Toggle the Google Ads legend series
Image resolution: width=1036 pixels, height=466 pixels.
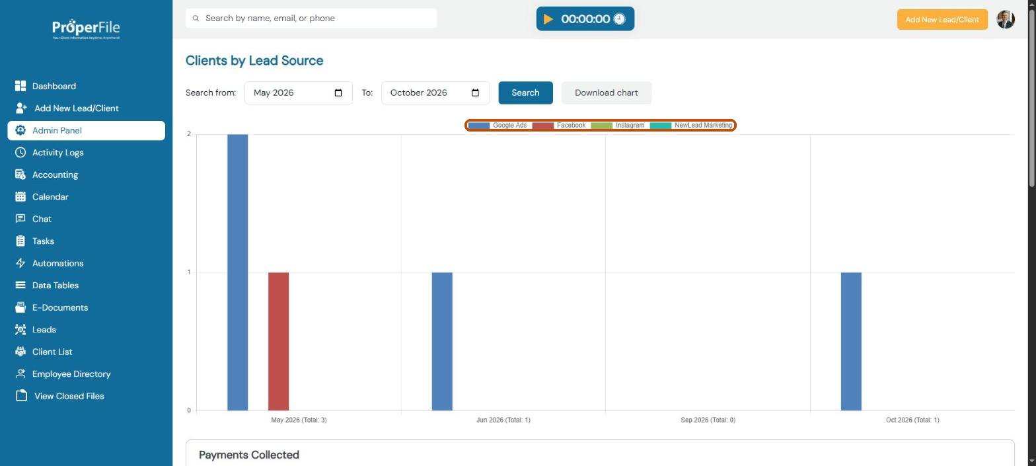pos(498,125)
